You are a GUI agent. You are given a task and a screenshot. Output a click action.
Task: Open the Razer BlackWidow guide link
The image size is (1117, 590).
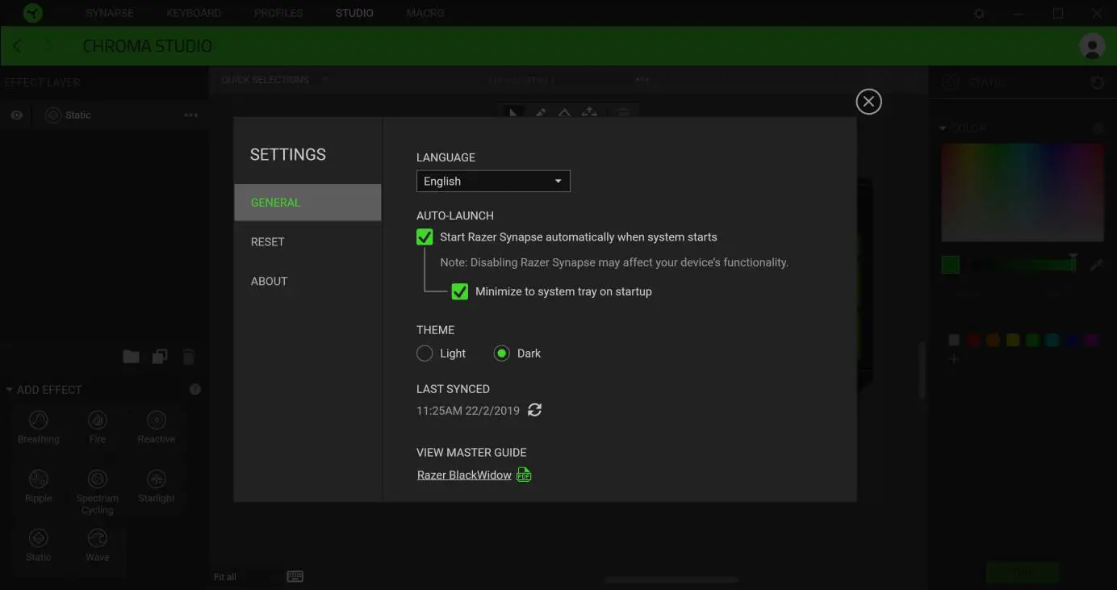click(x=464, y=475)
